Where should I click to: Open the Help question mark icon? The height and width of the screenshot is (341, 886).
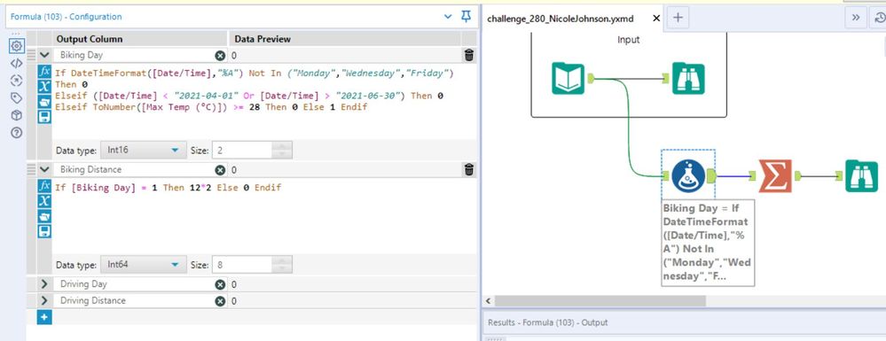point(17,133)
